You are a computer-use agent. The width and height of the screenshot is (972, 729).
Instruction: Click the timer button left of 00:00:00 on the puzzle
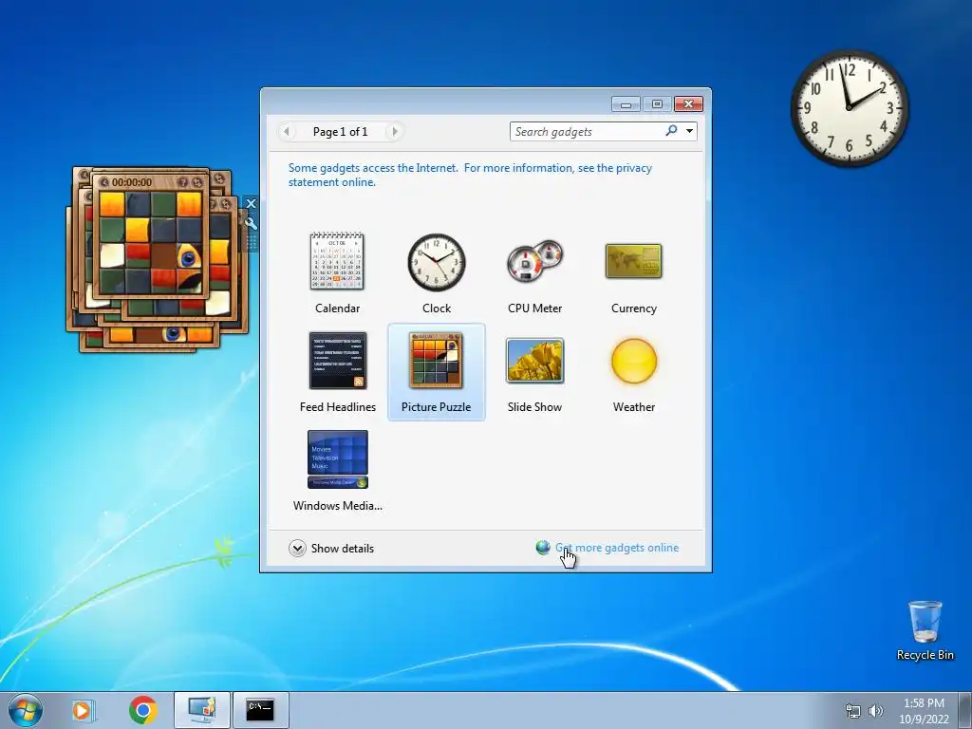[104, 182]
